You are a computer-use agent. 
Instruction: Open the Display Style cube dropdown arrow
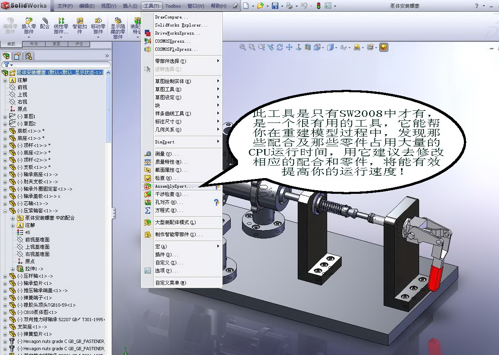[336, 48]
